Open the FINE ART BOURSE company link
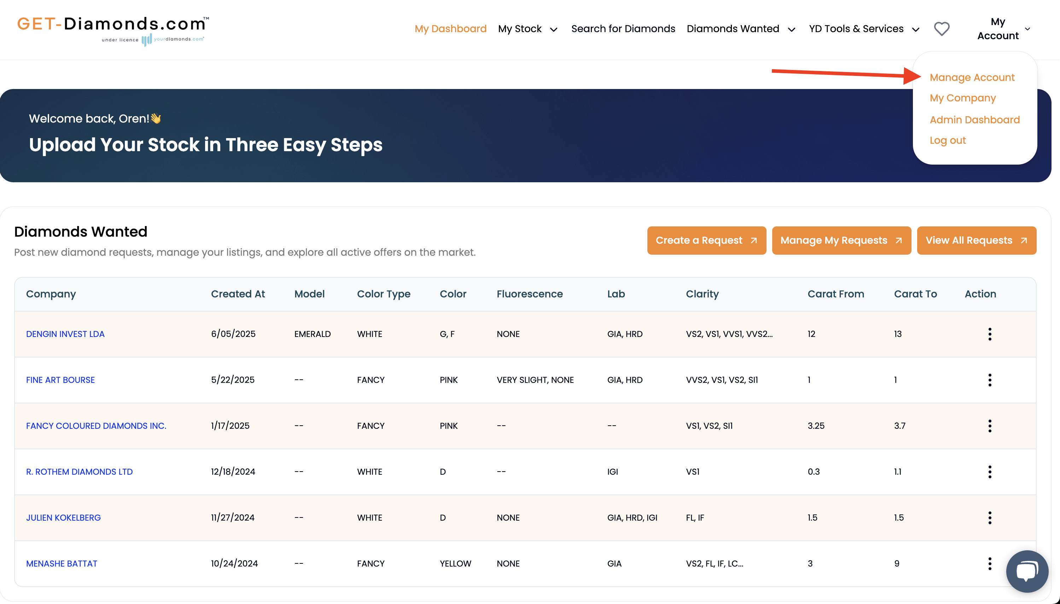1060x604 pixels. point(60,380)
